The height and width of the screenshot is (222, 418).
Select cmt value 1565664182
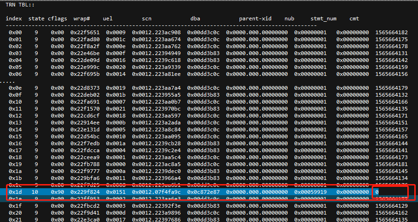point(392,32)
